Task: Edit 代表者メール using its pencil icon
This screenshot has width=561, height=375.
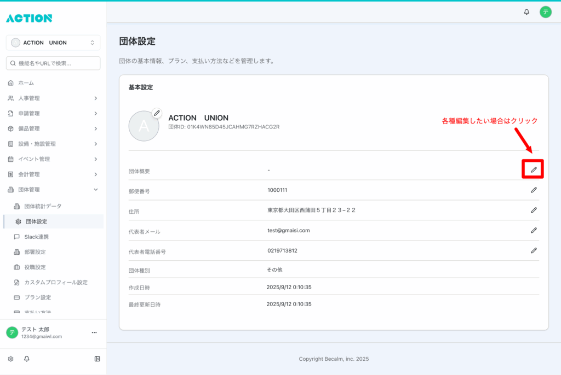Action: 534,230
